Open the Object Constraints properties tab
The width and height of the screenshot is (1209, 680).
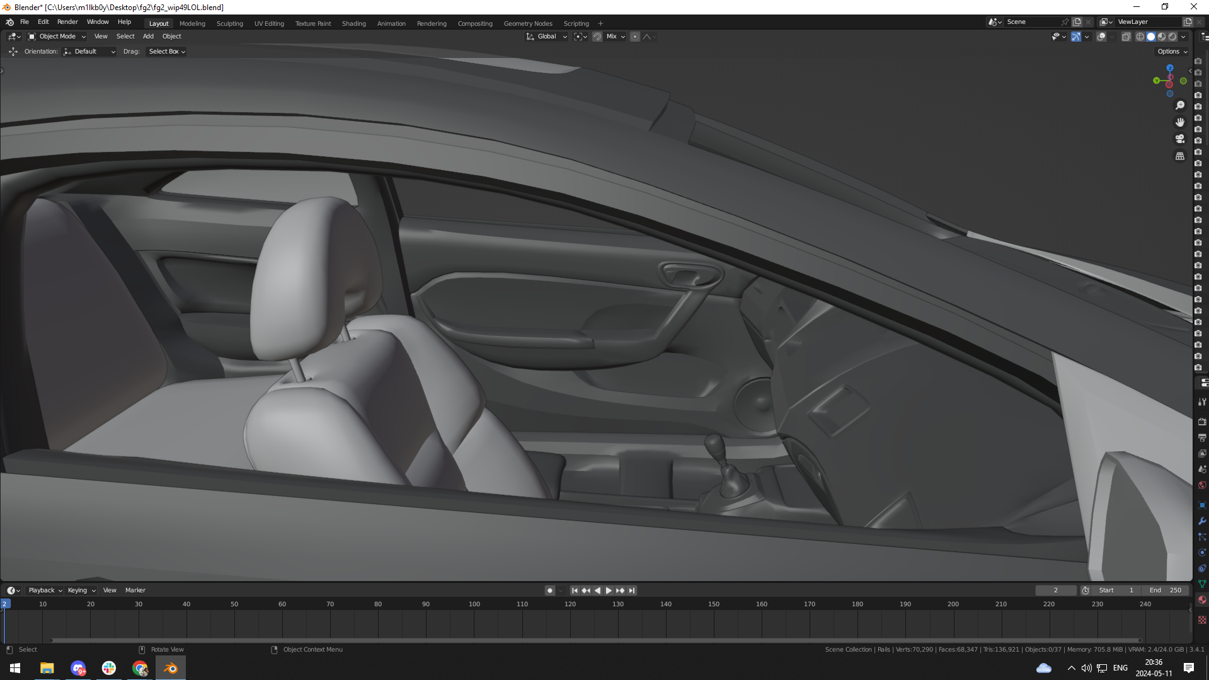[x=1202, y=568]
